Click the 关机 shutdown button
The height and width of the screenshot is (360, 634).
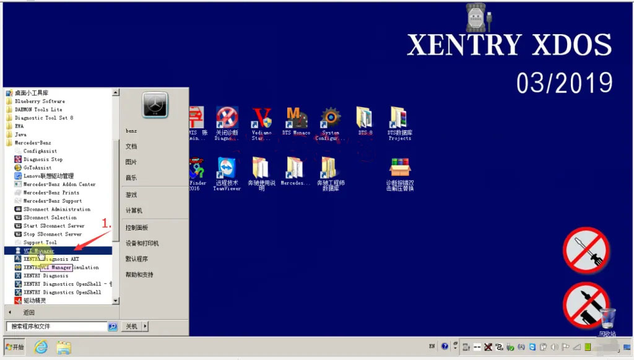131,326
